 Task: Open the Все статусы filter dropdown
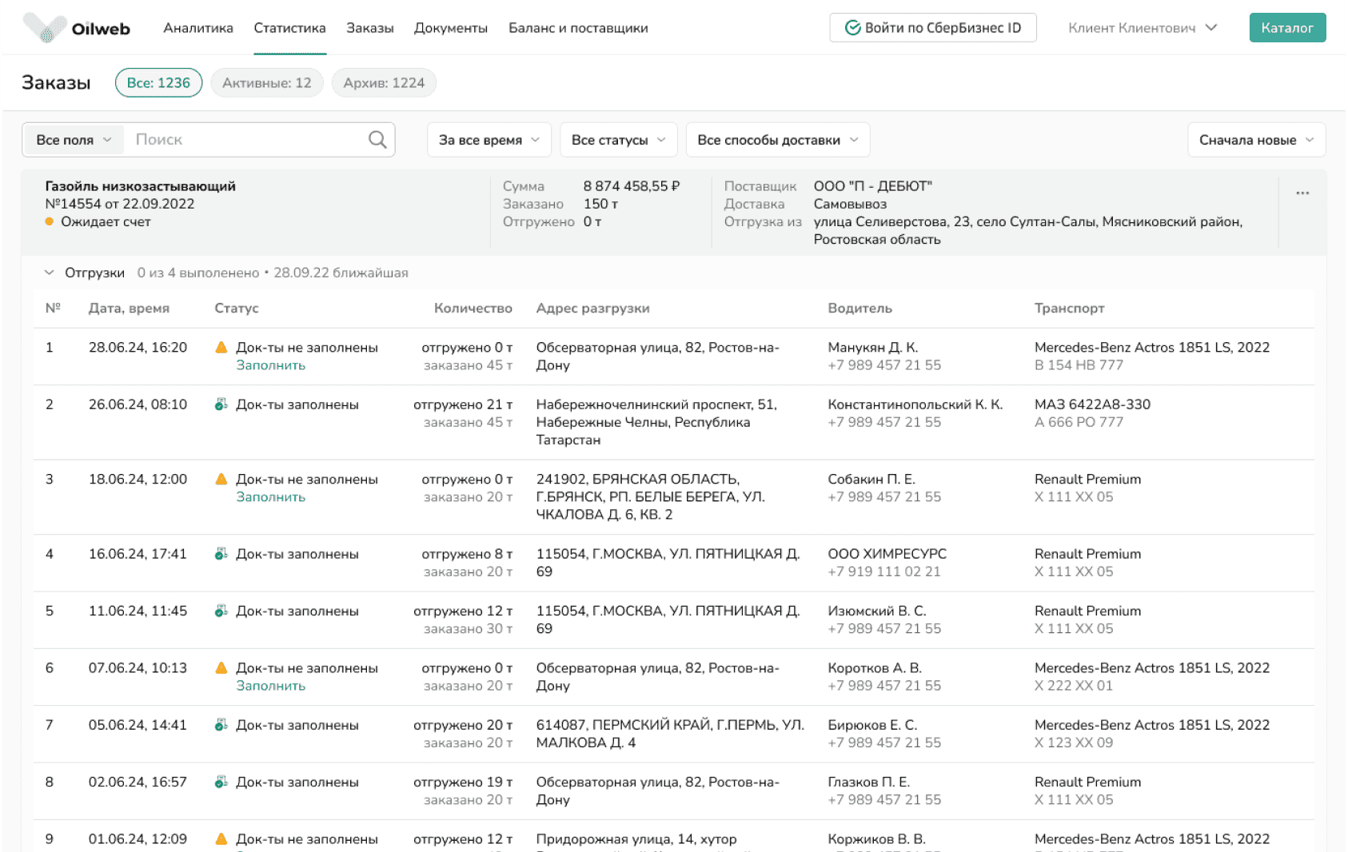[x=619, y=140]
